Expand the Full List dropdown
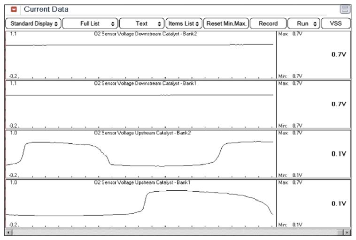The width and height of the screenshot is (356, 240). [x=90, y=23]
